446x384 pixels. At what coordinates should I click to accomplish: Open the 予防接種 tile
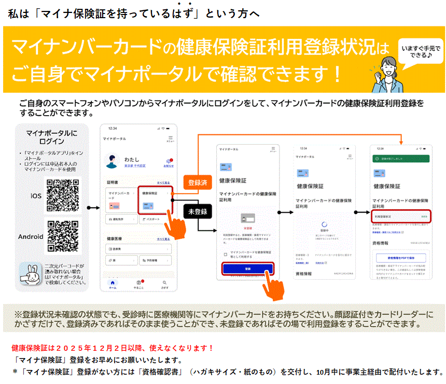coord(155,260)
